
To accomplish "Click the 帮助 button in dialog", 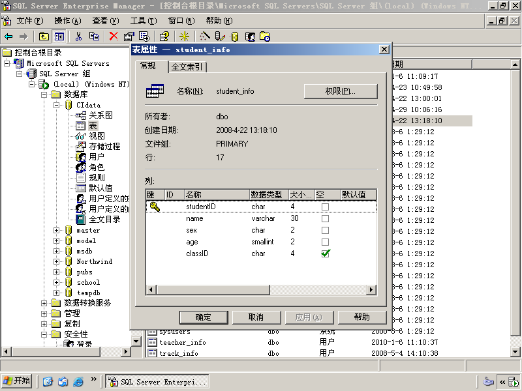I will click(362, 317).
